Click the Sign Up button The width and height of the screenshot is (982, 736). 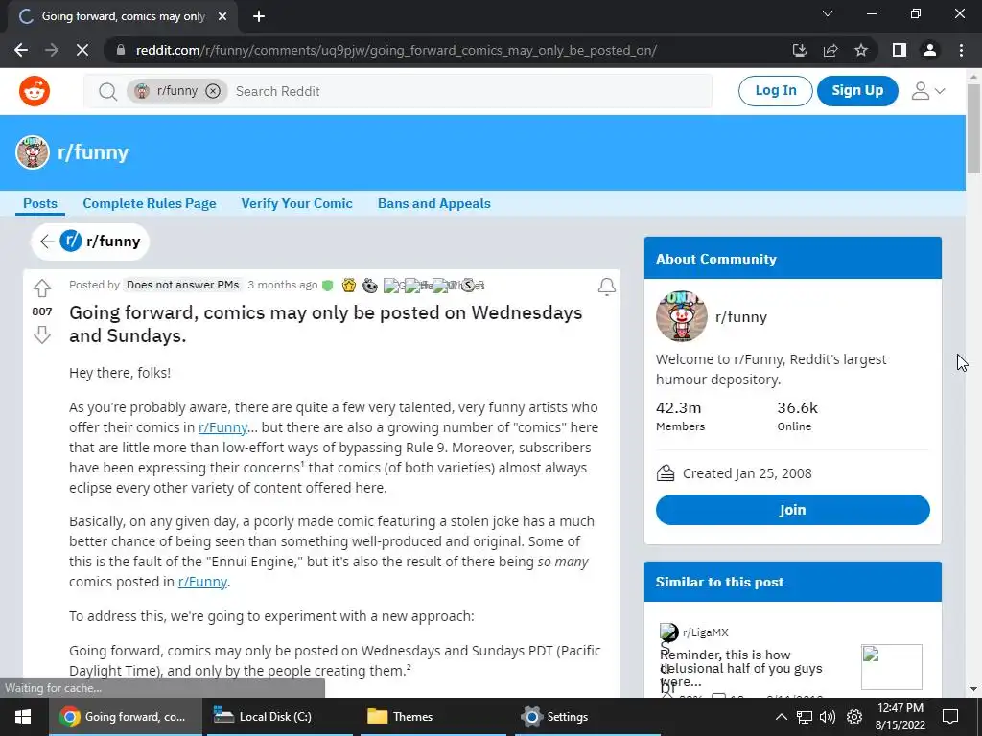tap(857, 91)
